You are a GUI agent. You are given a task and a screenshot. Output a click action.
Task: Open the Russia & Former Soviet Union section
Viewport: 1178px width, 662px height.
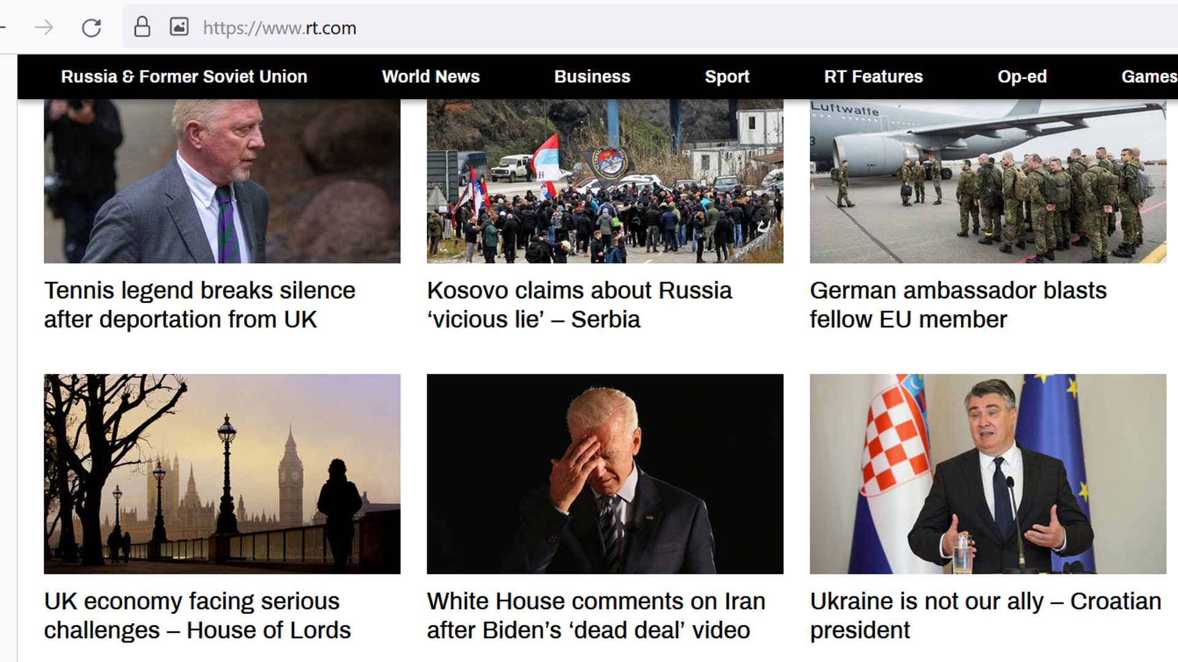[184, 77]
